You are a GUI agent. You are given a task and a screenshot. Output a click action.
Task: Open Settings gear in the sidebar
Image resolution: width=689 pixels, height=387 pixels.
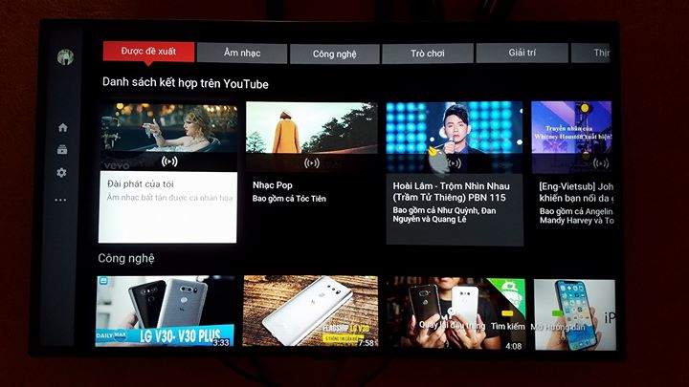(x=61, y=172)
